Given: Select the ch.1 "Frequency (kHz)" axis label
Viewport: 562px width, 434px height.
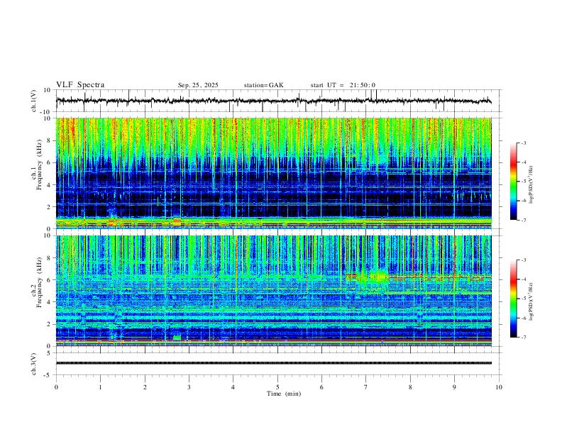Looking at the screenshot, I should point(40,163).
